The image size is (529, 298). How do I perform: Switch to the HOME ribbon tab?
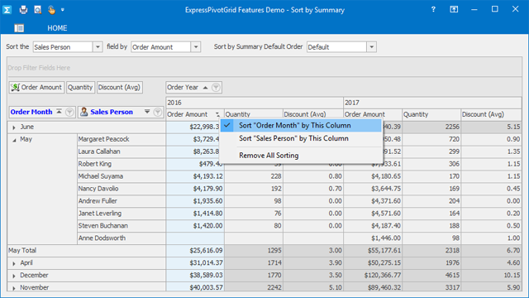tap(57, 28)
